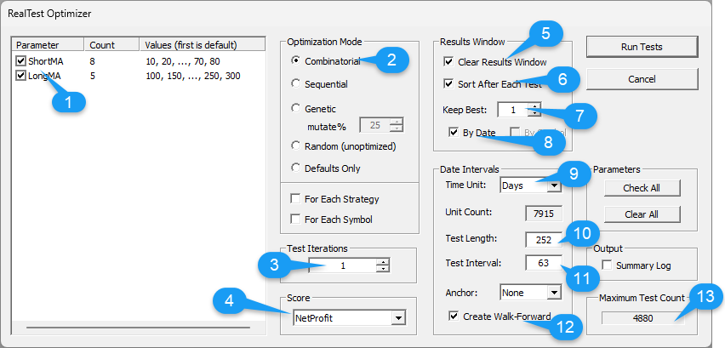Click the parameter list horizontal scrollbar
This screenshot has width=725, height=348.
coord(138,326)
